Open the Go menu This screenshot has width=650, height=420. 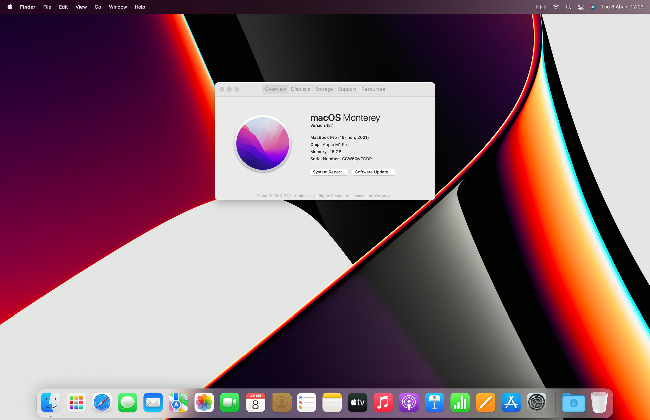pos(98,7)
